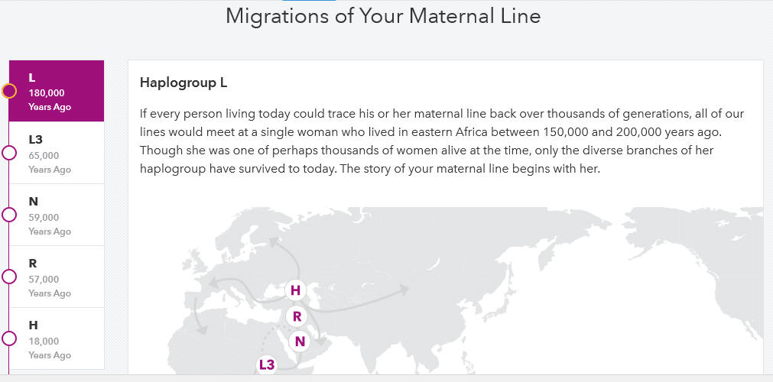The height and width of the screenshot is (382, 773).
Task: Click the northward migration arrow toward Scandinavia
Action: click(x=281, y=259)
